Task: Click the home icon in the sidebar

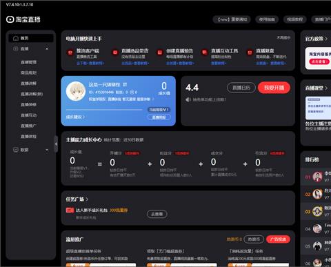Action: 16,38
